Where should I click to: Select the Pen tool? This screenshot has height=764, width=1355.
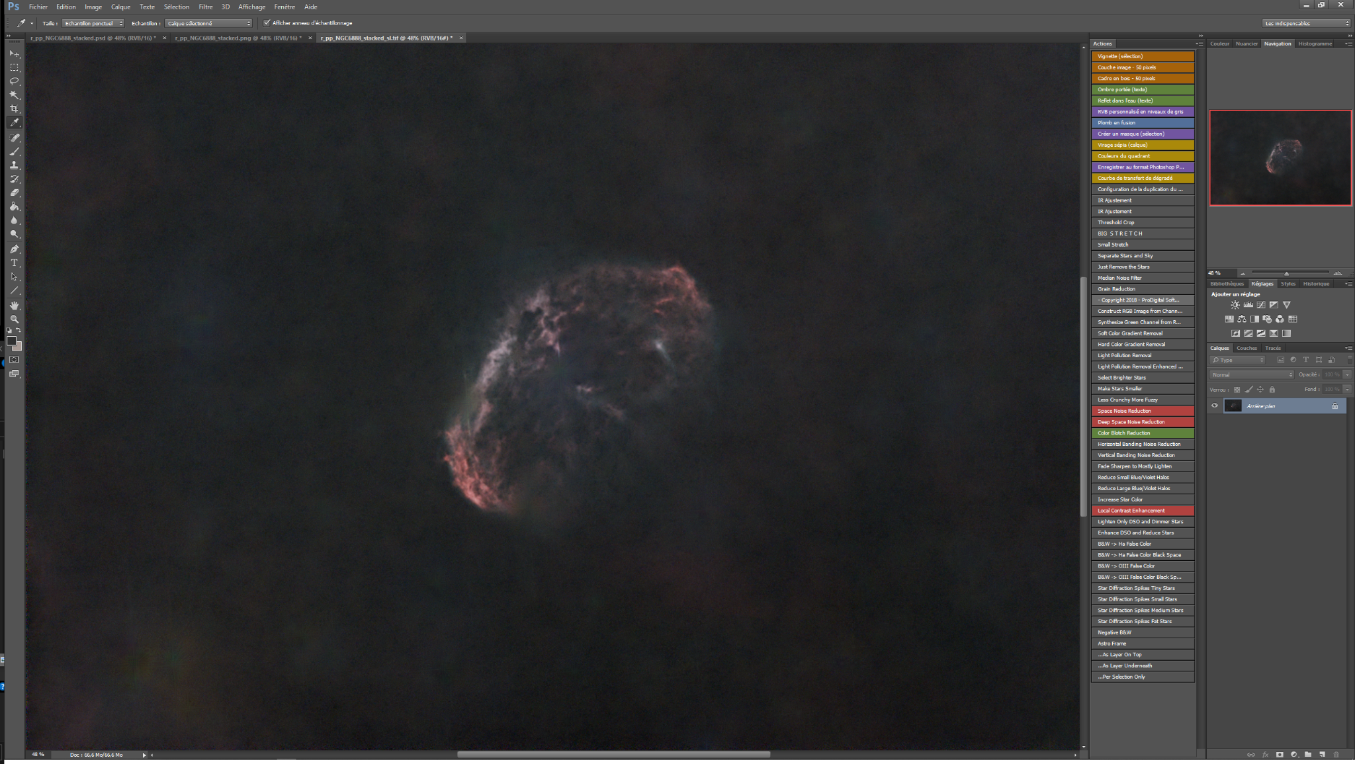(14, 249)
